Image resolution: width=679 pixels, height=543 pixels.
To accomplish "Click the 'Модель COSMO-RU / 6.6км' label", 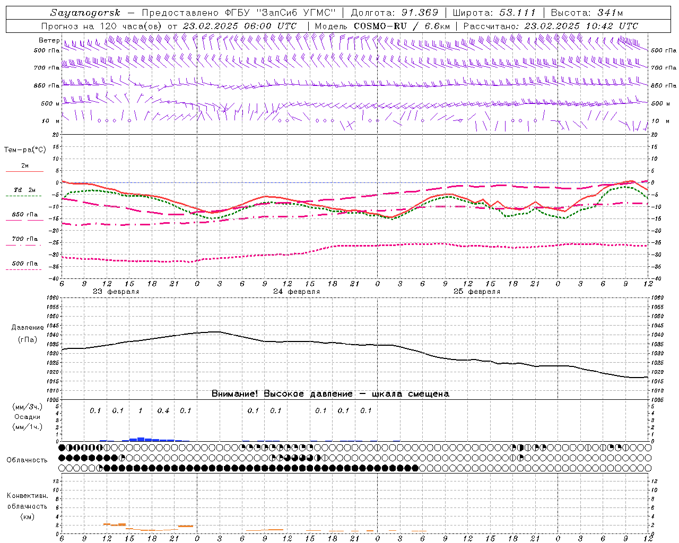I will 382,25.
